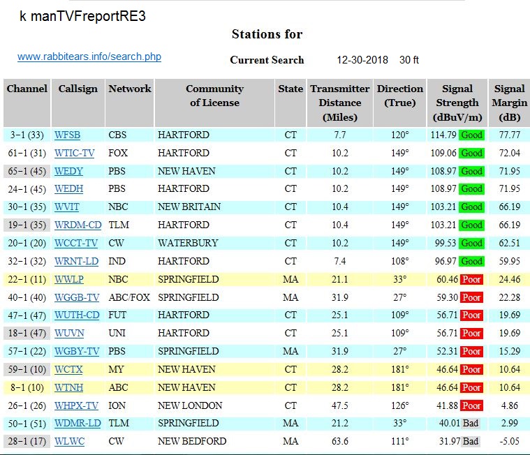530x455 pixels.
Task: Click the Channel column header
Action: coord(27,89)
